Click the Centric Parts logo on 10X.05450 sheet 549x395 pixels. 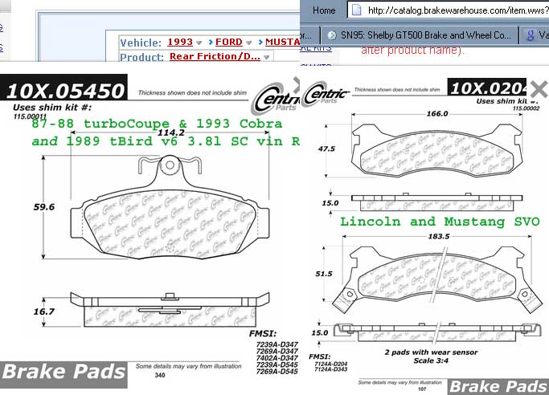point(277,99)
